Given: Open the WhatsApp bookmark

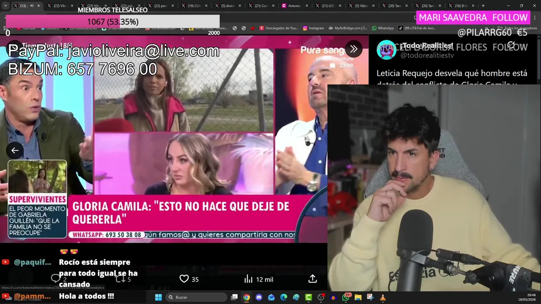Looking at the screenshot, I should (x=383, y=28).
